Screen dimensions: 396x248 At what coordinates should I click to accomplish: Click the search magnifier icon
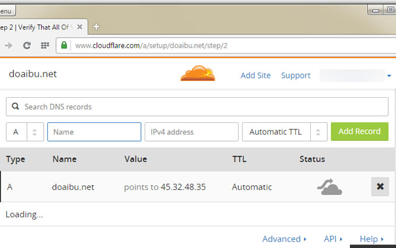[x=15, y=107]
